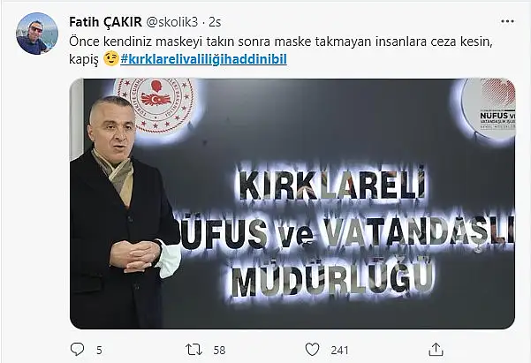The height and width of the screenshot is (363, 531).
Task: Open the #kırklarelivaliliğihaddinibil hashtag
Action: tap(203, 59)
